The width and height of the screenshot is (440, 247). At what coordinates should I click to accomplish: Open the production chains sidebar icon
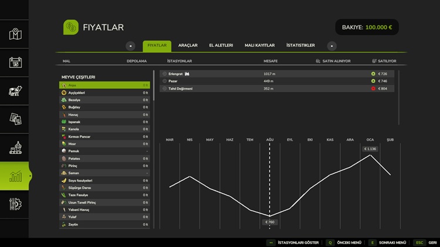(x=15, y=147)
